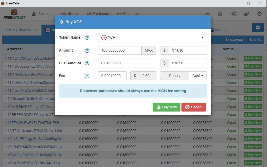
Task: Go to the Balances section
Action: point(43,14)
